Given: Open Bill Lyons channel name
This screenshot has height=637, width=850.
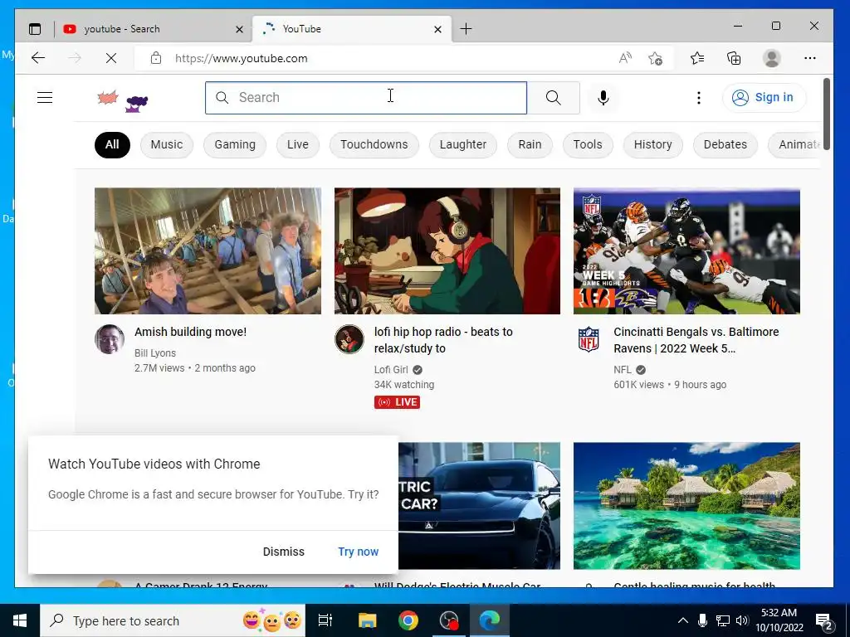Looking at the screenshot, I should pyautogui.click(x=155, y=353).
